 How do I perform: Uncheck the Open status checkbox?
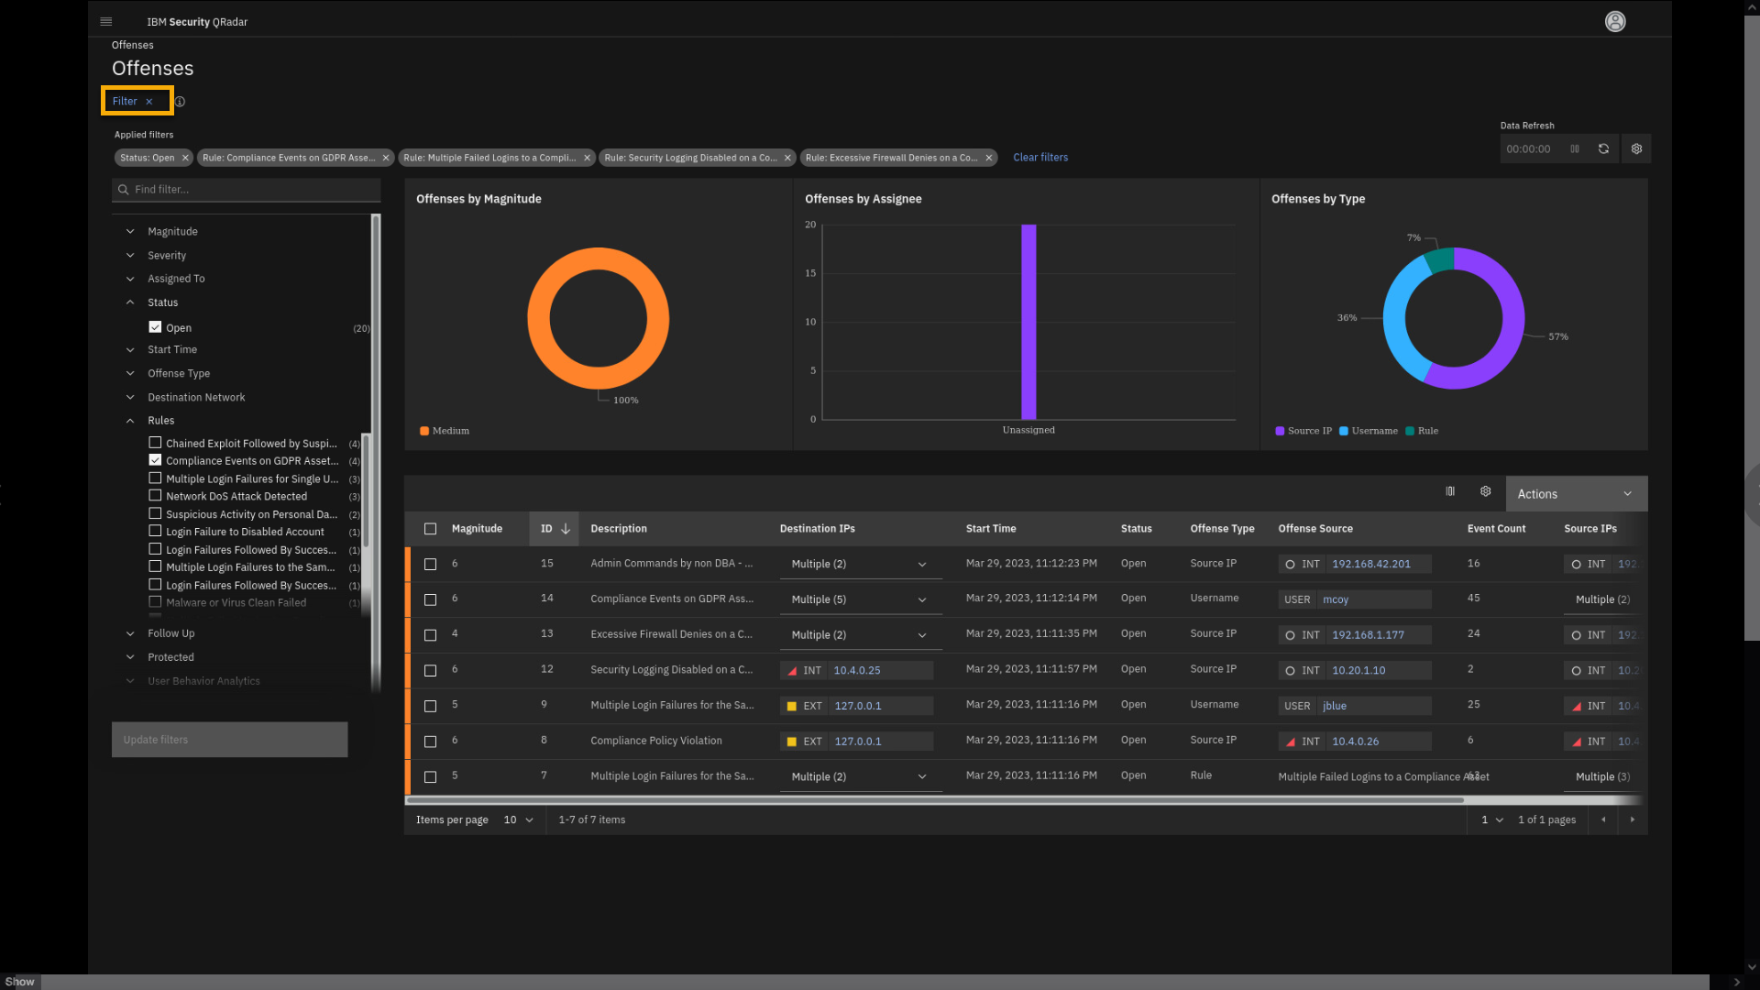coord(155,327)
